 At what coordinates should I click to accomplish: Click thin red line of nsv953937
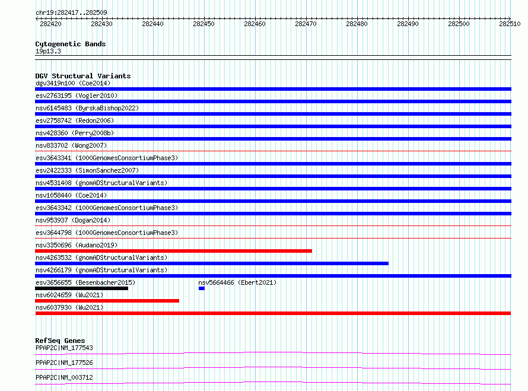[x=273, y=226]
